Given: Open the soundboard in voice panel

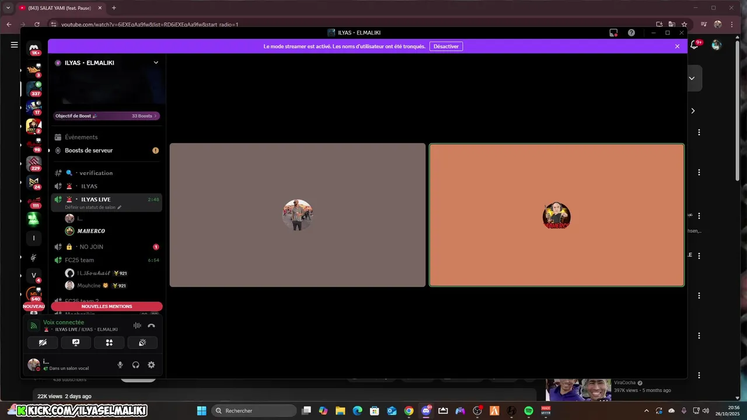Looking at the screenshot, I should point(142,342).
